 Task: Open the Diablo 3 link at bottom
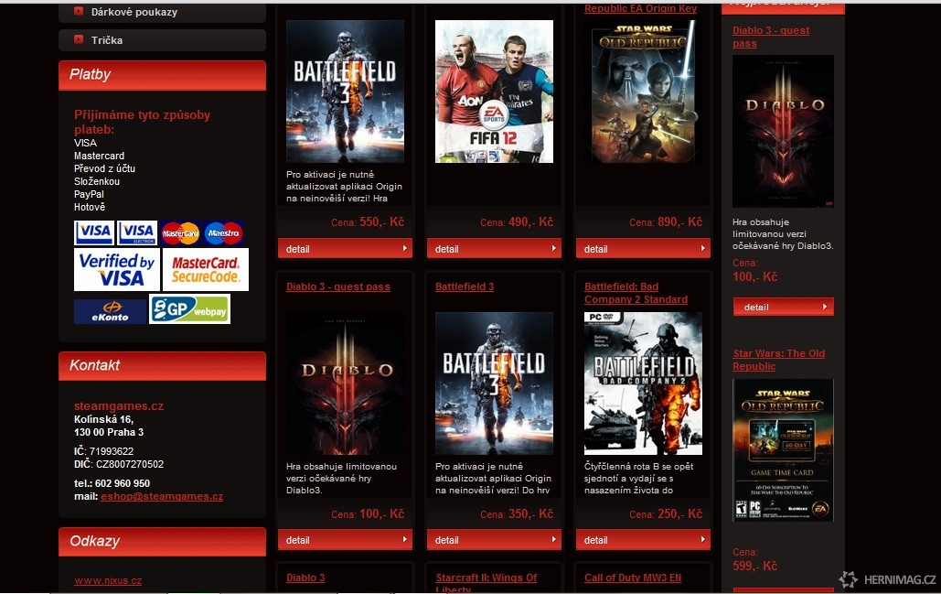tap(305, 578)
